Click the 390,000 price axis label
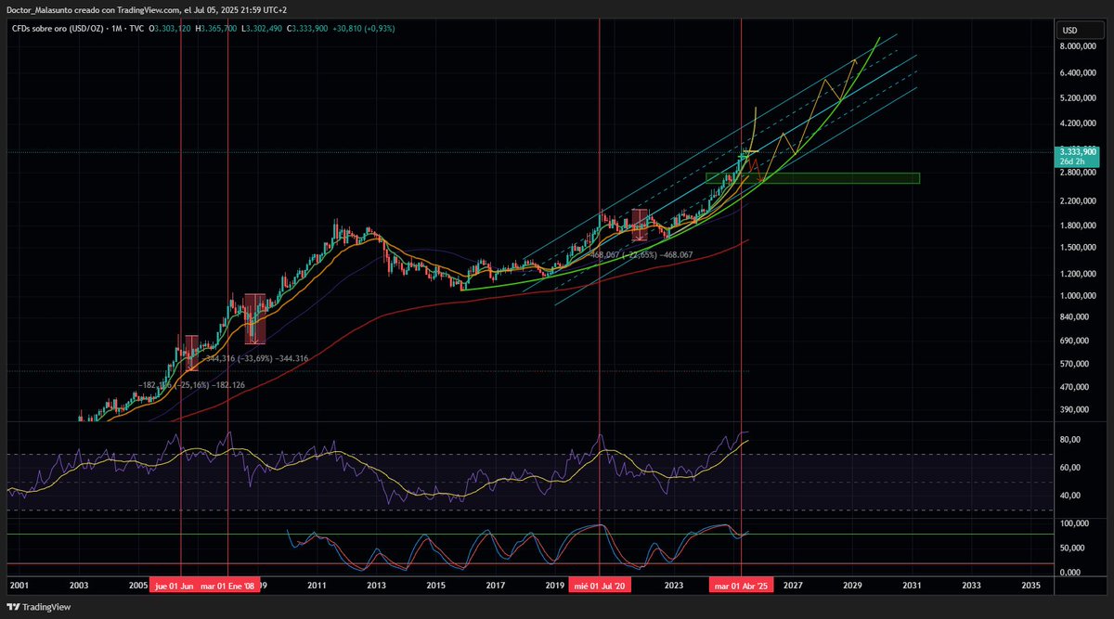 1075,410
